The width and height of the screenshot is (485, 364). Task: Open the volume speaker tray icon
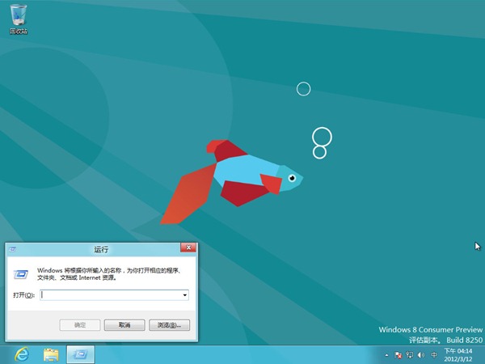421,355
